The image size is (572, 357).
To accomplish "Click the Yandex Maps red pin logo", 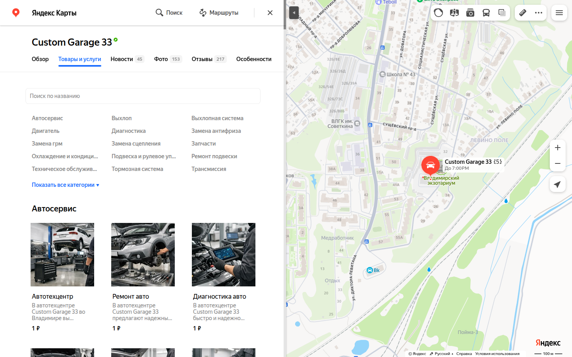I will tap(16, 13).
